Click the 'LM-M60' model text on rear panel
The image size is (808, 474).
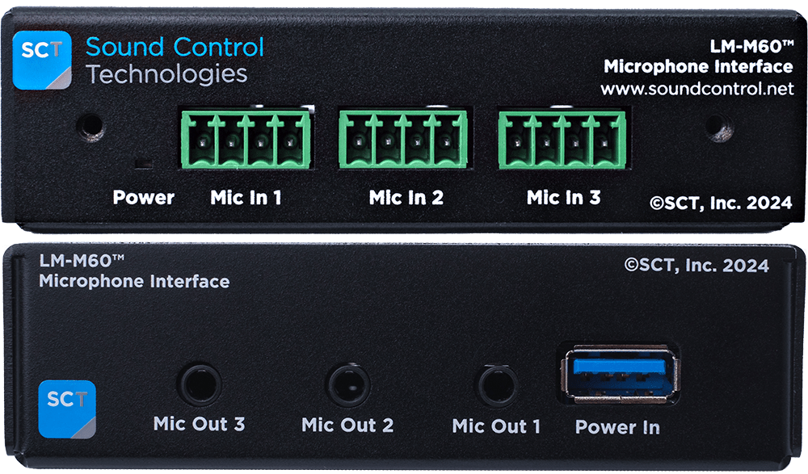[x=82, y=261]
